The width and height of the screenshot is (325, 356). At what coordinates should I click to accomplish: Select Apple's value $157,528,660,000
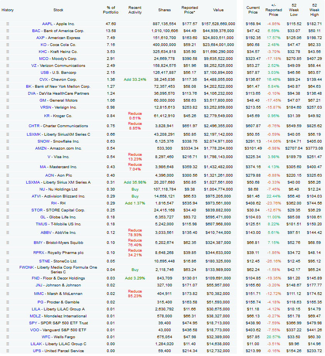click(218, 24)
